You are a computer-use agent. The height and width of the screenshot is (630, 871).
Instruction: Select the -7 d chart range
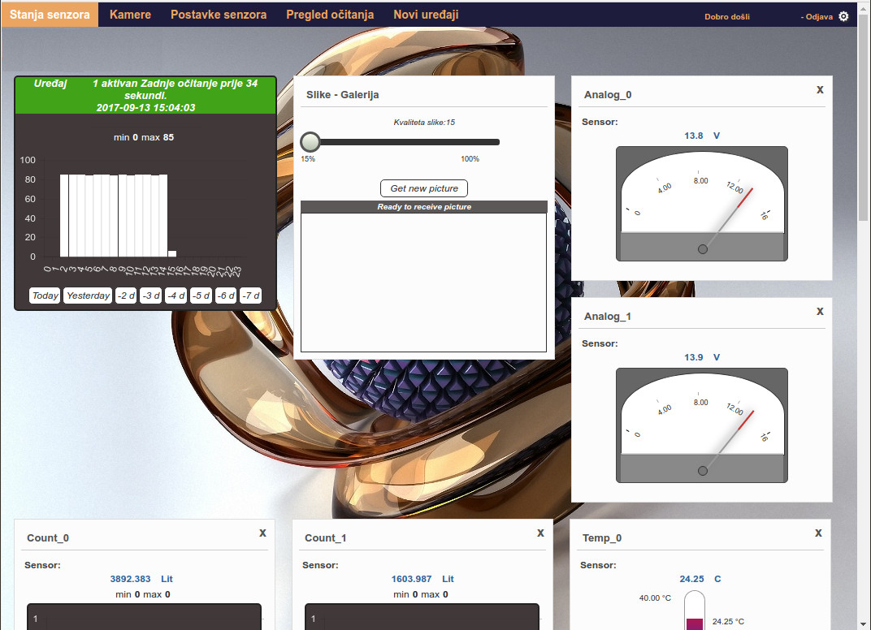click(251, 296)
